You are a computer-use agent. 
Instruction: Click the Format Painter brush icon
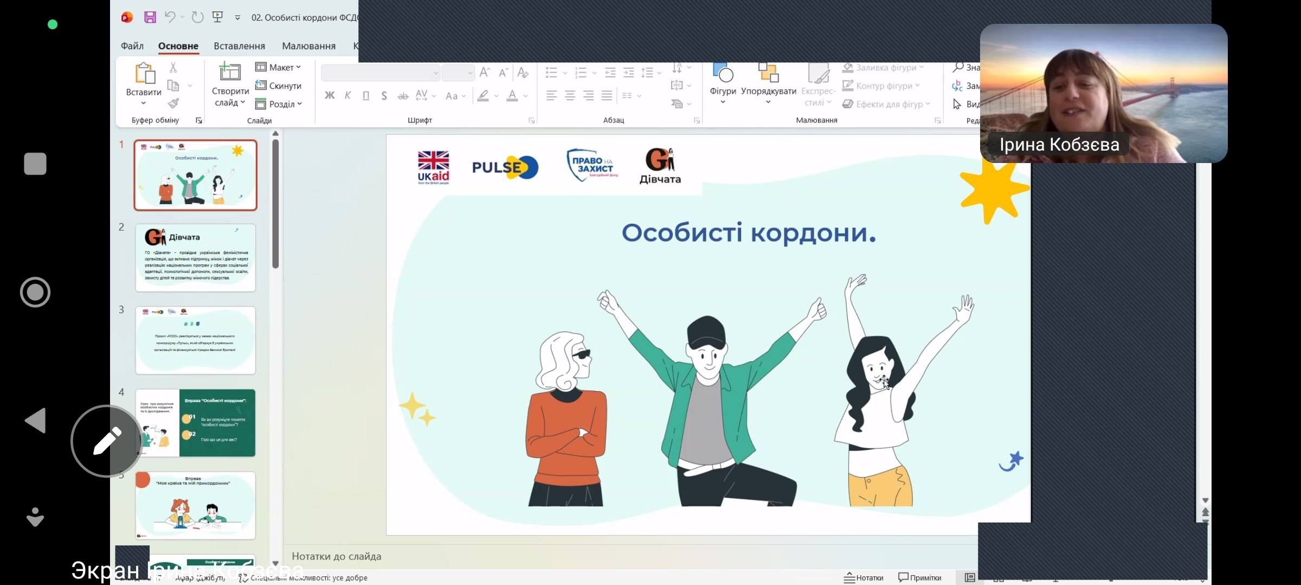(x=173, y=103)
